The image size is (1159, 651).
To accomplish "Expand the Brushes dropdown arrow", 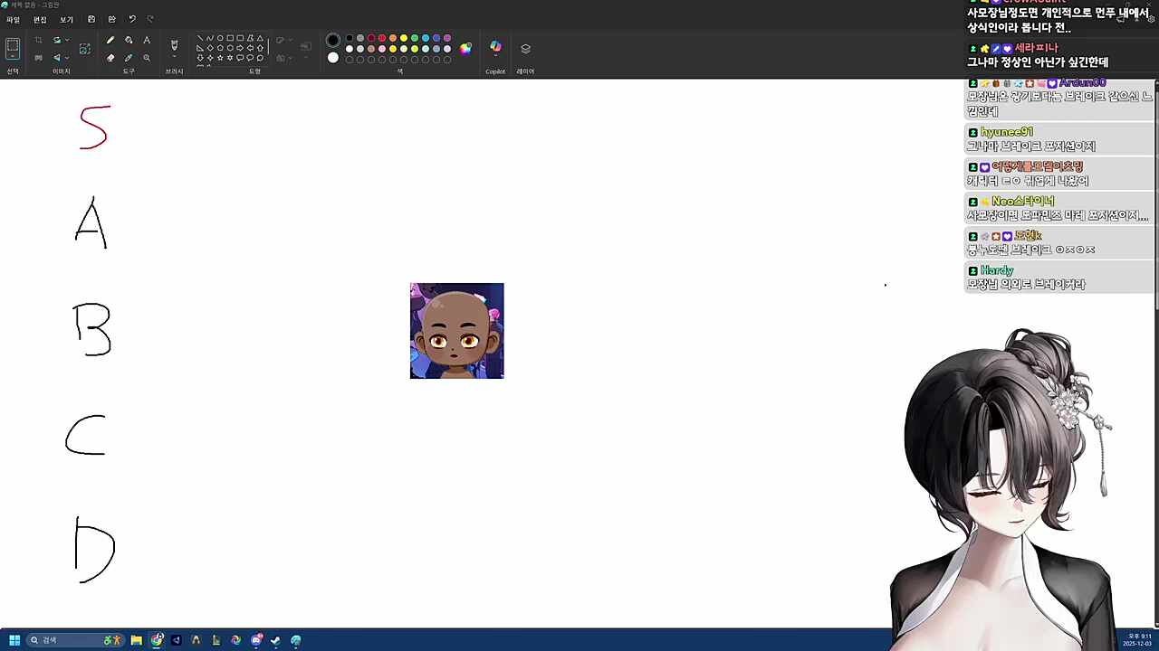I will [174, 58].
